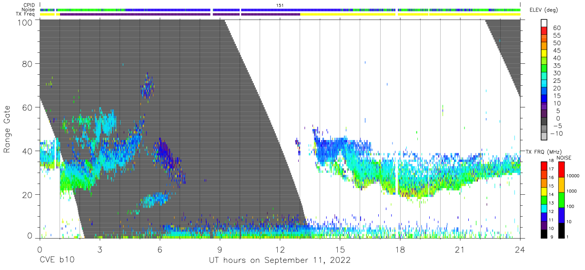Click the scatter cluster near range gate 70
585x270 pixels.
click(x=147, y=87)
